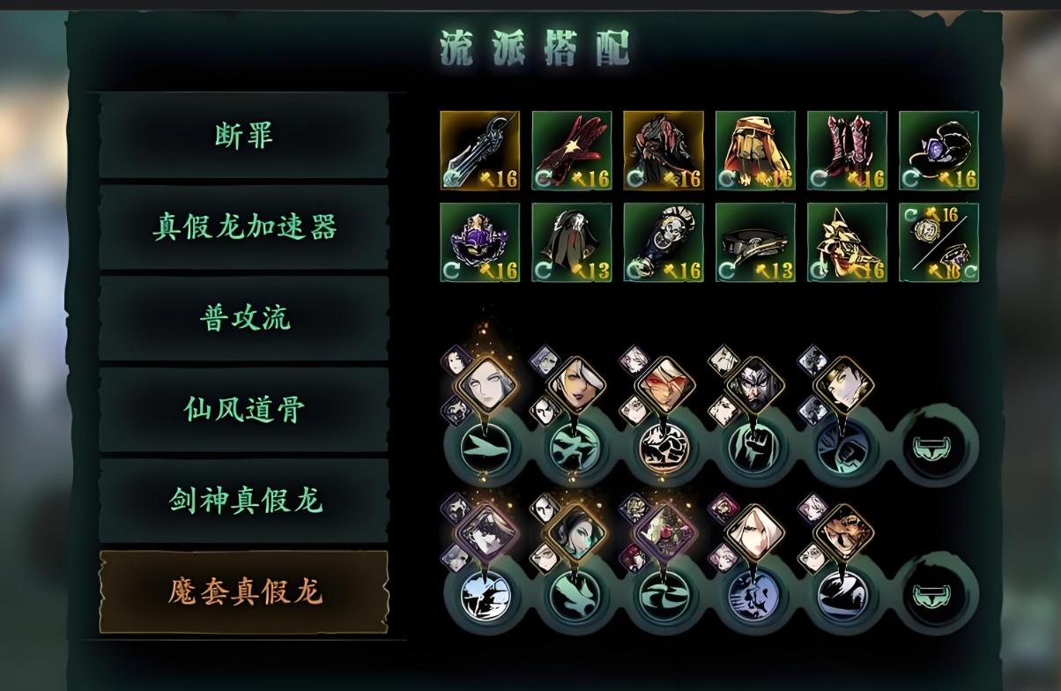Select the red boots equipment icon
Screen dimensions: 1061x691
[847, 151]
